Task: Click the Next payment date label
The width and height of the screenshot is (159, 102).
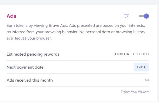Action: pos(25,67)
